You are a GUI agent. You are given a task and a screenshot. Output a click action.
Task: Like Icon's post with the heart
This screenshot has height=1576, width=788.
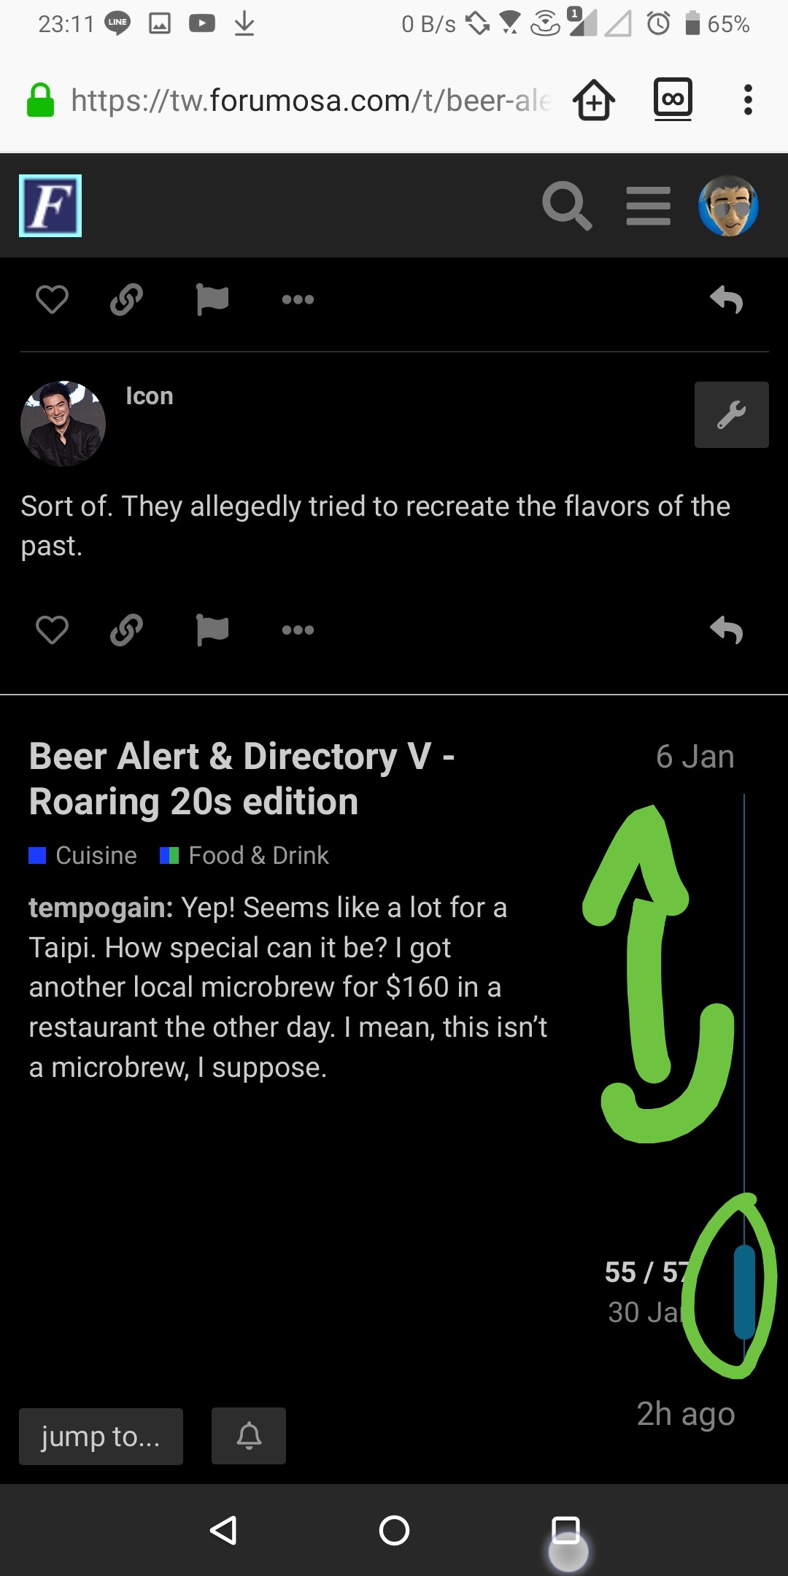[x=52, y=630]
